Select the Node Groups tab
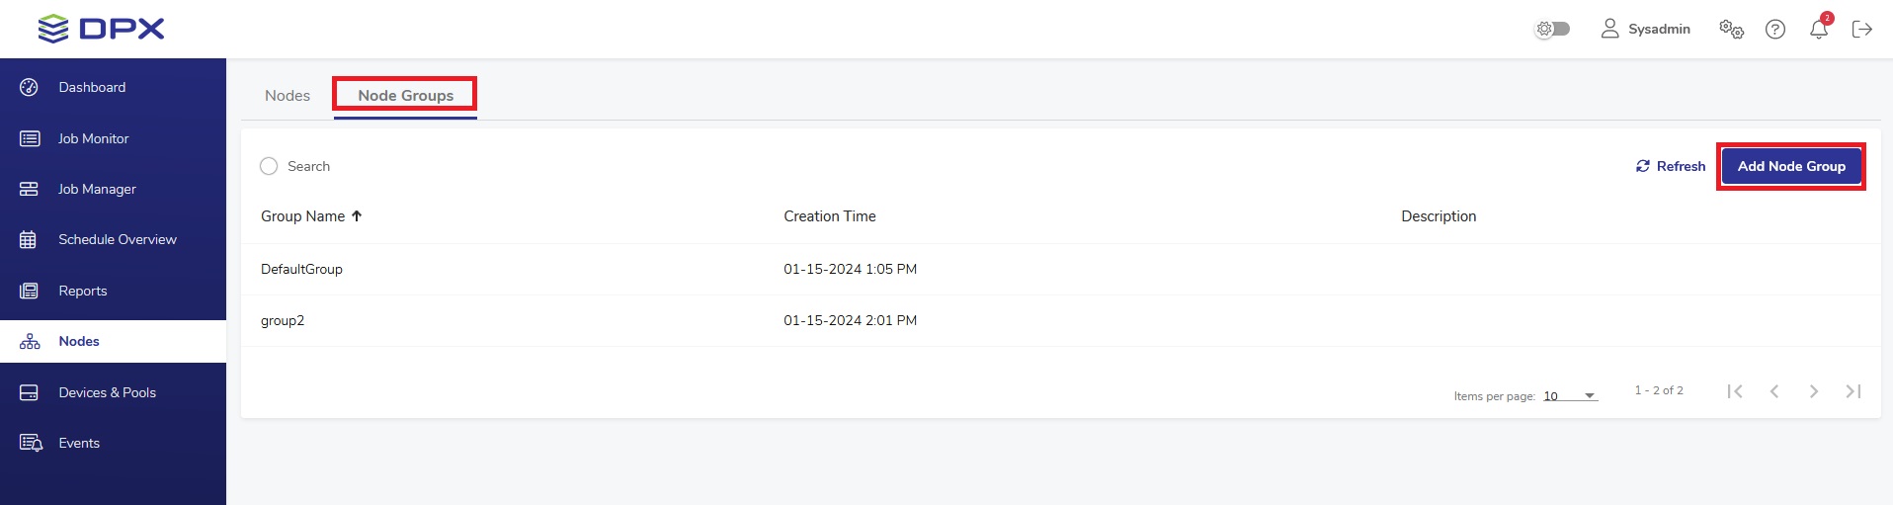 (x=405, y=95)
